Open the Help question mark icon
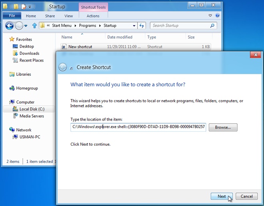 [x=218, y=16]
